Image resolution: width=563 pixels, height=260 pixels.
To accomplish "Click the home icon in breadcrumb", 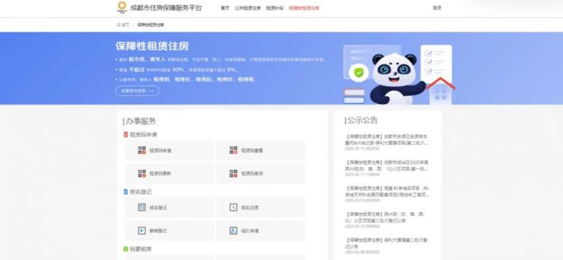I will [x=119, y=25].
